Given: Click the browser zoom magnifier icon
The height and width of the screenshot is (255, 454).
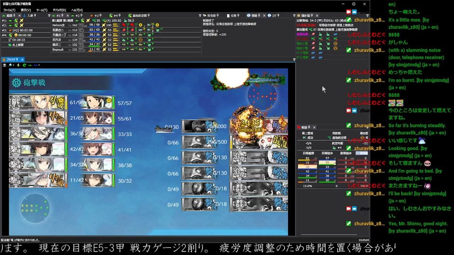Looking at the screenshot, I should [10, 65].
